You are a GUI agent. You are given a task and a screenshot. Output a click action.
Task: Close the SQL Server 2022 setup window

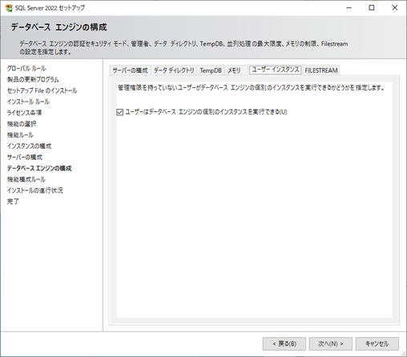click(395, 8)
